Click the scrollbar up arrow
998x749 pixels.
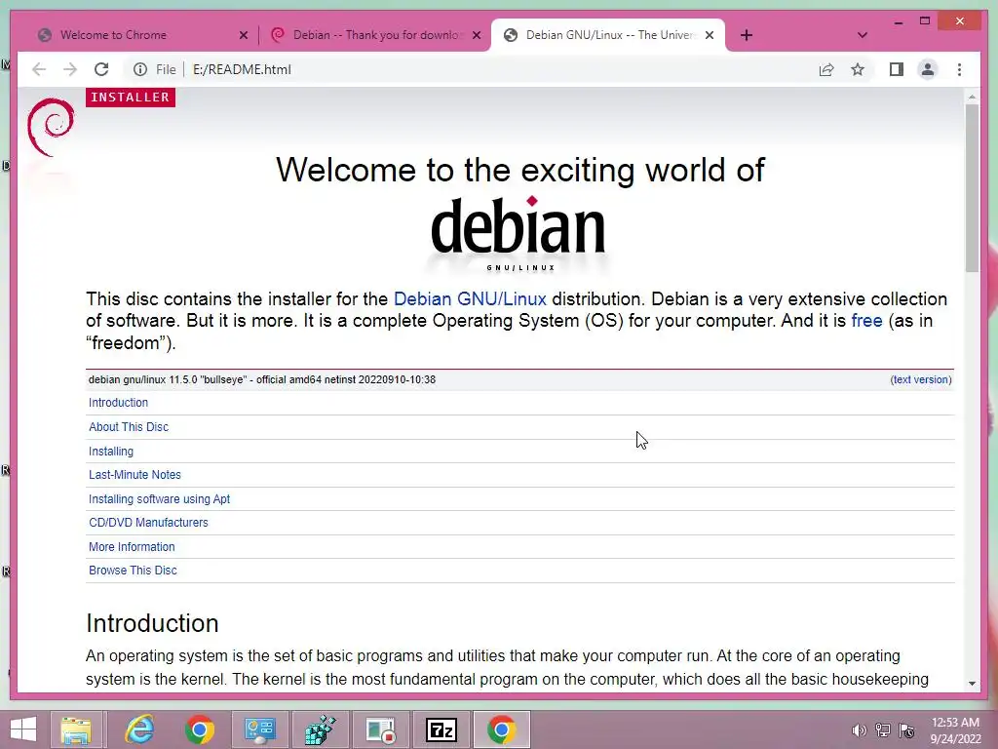coord(972,97)
